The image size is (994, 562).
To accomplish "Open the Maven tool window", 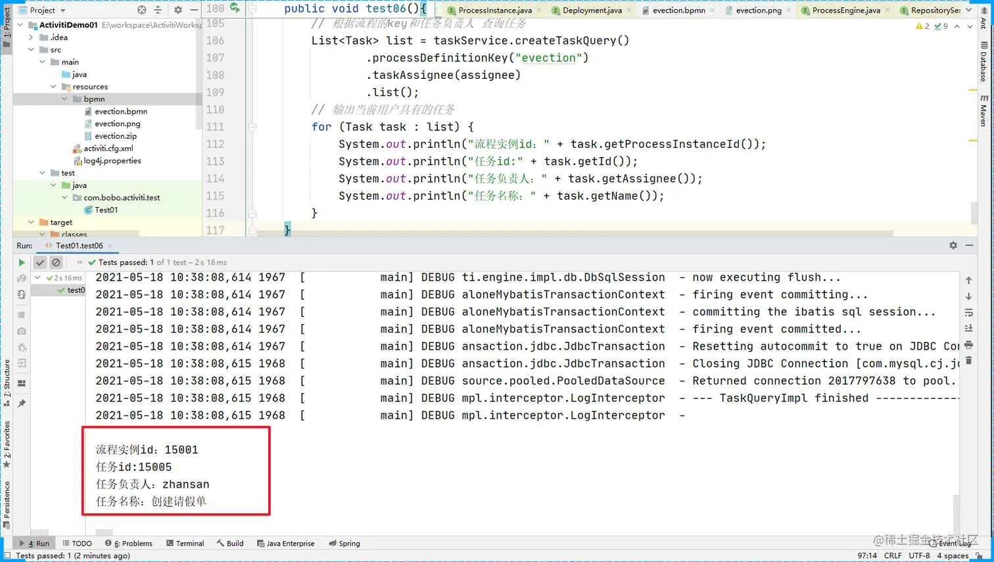I will pyautogui.click(x=983, y=110).
